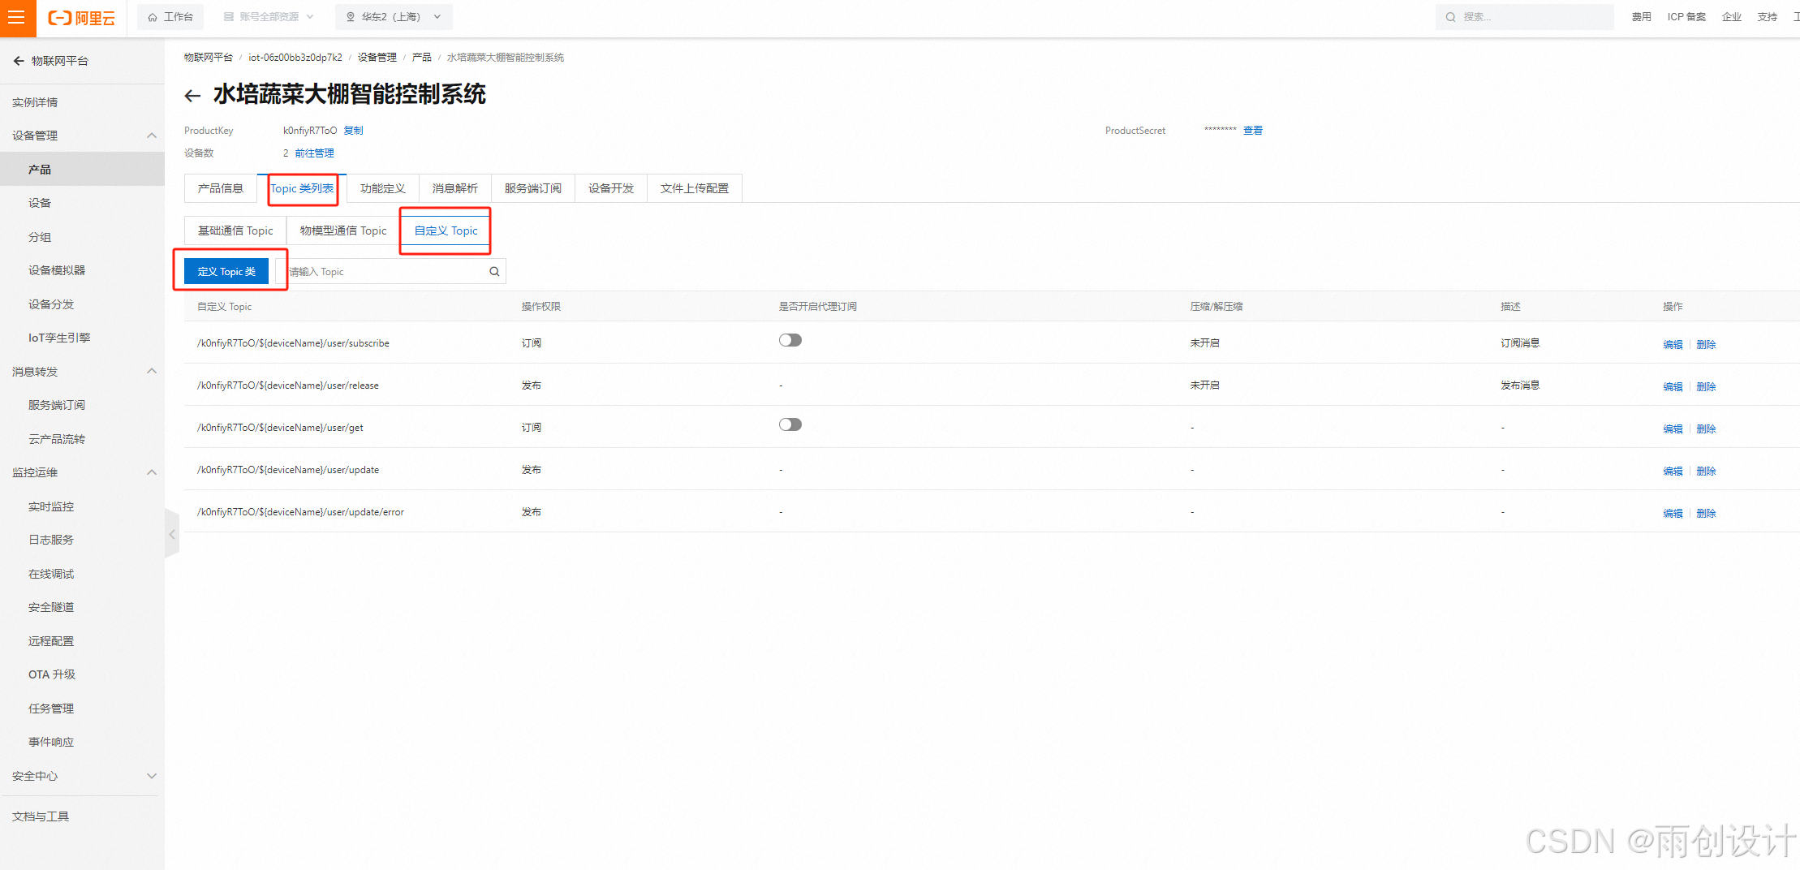Click 企业 in the top menu
The width and height of the screenshot is (1800, 870).
coord(1732,17)
